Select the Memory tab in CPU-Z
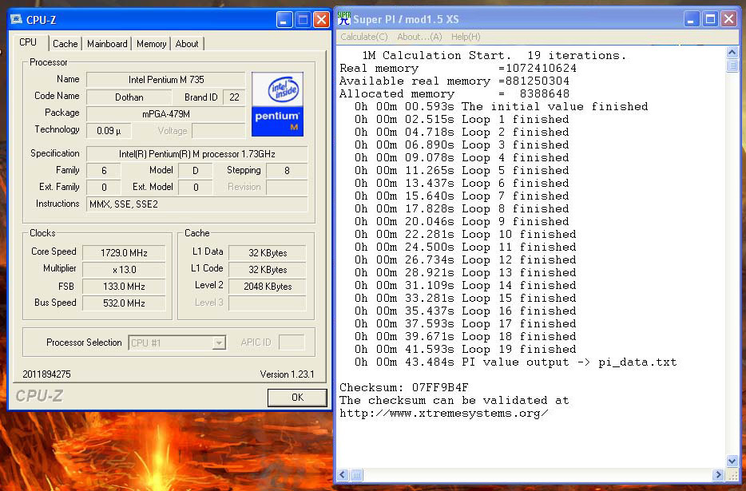 click(151, 44)
